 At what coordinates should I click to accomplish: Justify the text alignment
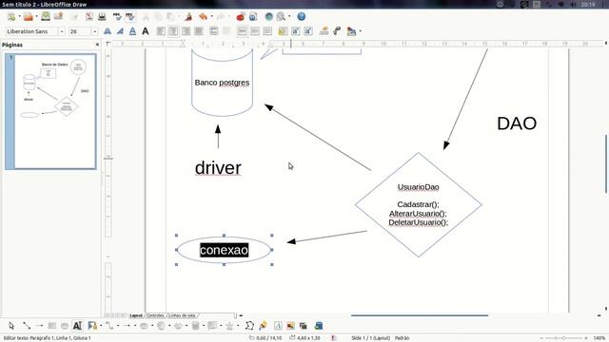pyautogui.click(x=199, y=31)
